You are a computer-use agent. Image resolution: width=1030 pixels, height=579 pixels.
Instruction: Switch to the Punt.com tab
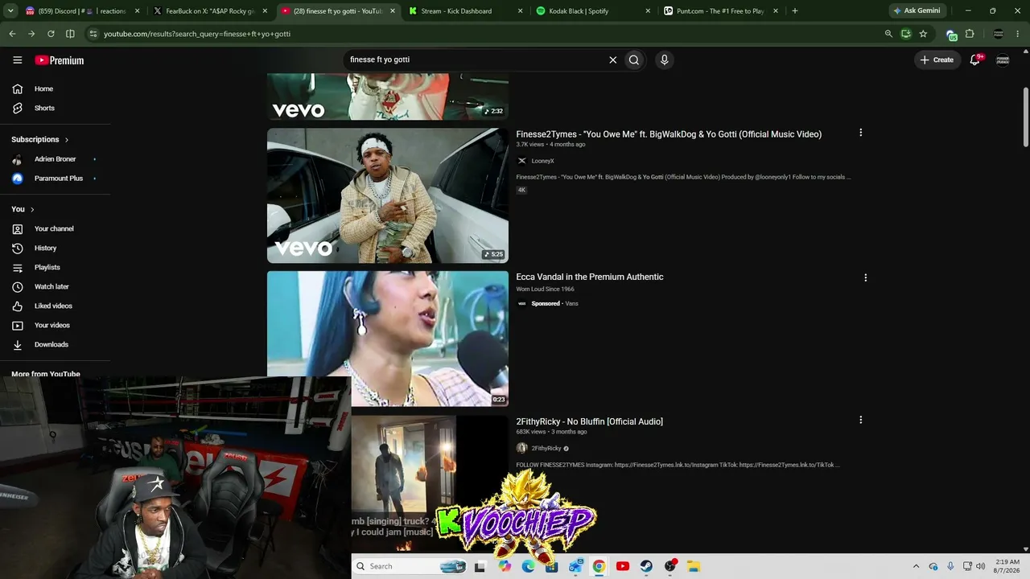(x=721, y=11)
